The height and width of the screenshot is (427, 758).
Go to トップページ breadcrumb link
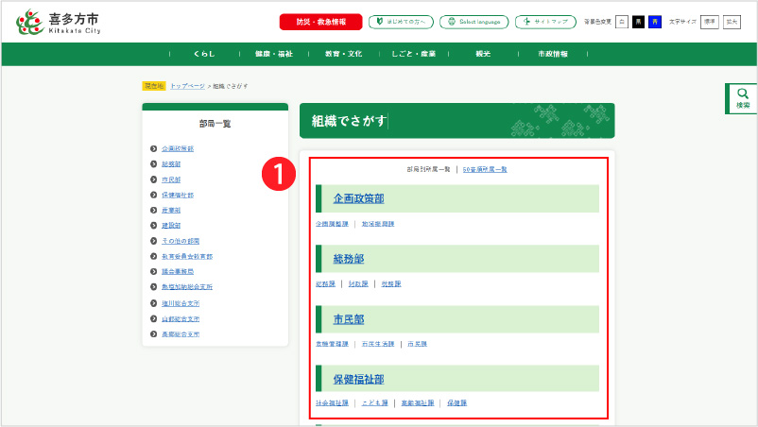click(187, 86)
